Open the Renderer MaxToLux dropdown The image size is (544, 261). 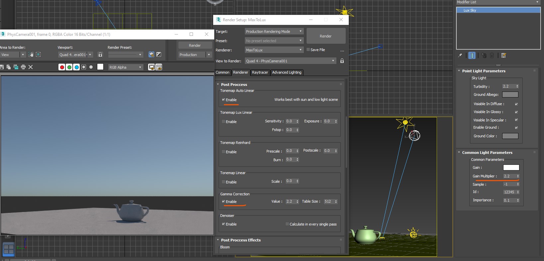(x=274, y=50)
